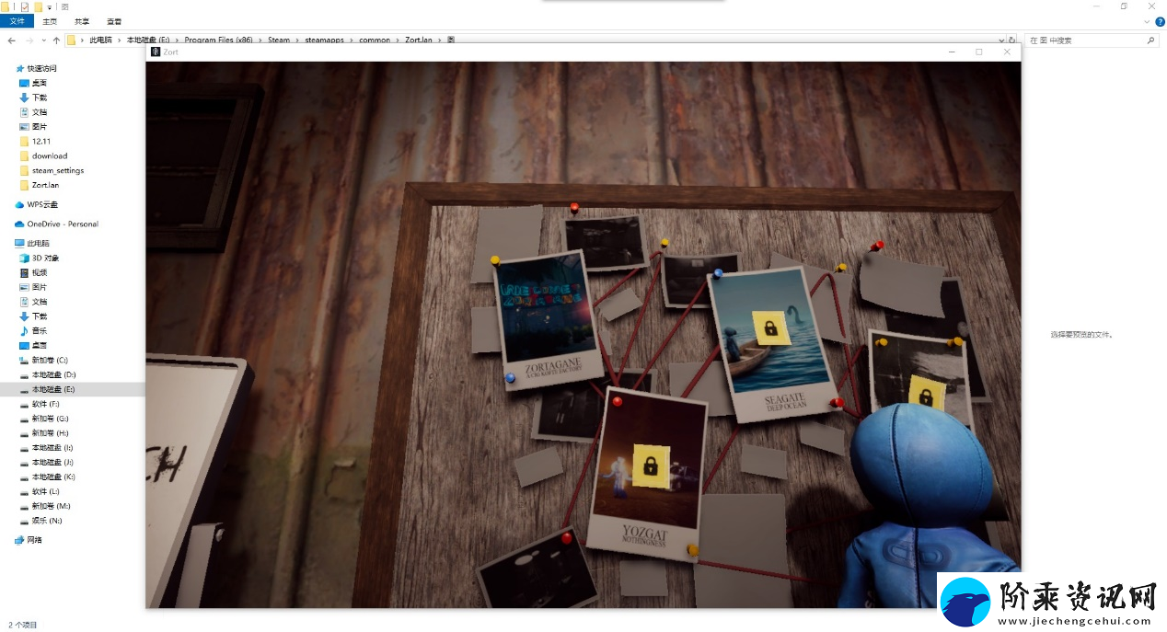Open the Zort.lan folder in the sidebar

39,185
